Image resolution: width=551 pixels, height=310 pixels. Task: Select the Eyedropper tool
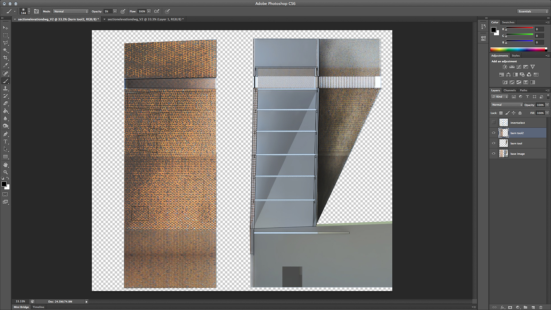(5, 65)
